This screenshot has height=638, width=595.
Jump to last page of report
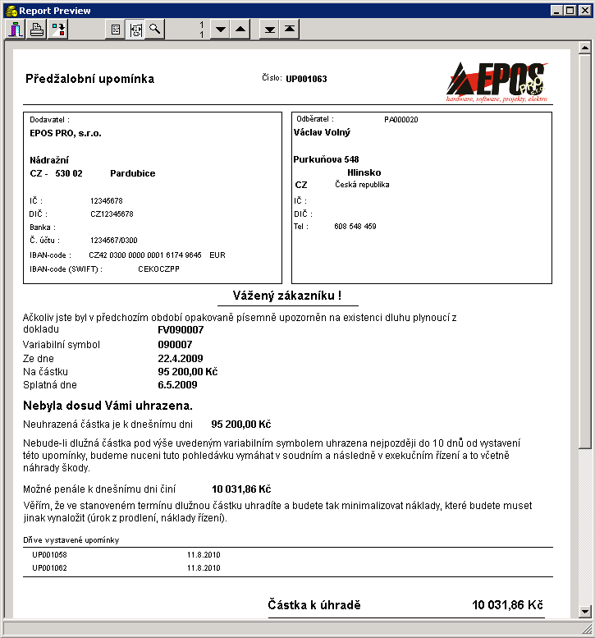tap(269, 30)
